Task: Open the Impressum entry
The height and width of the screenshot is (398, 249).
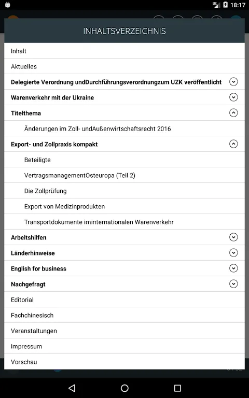Action: pos(125,346)
